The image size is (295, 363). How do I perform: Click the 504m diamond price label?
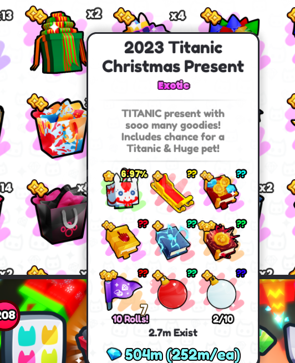point(174,355)
